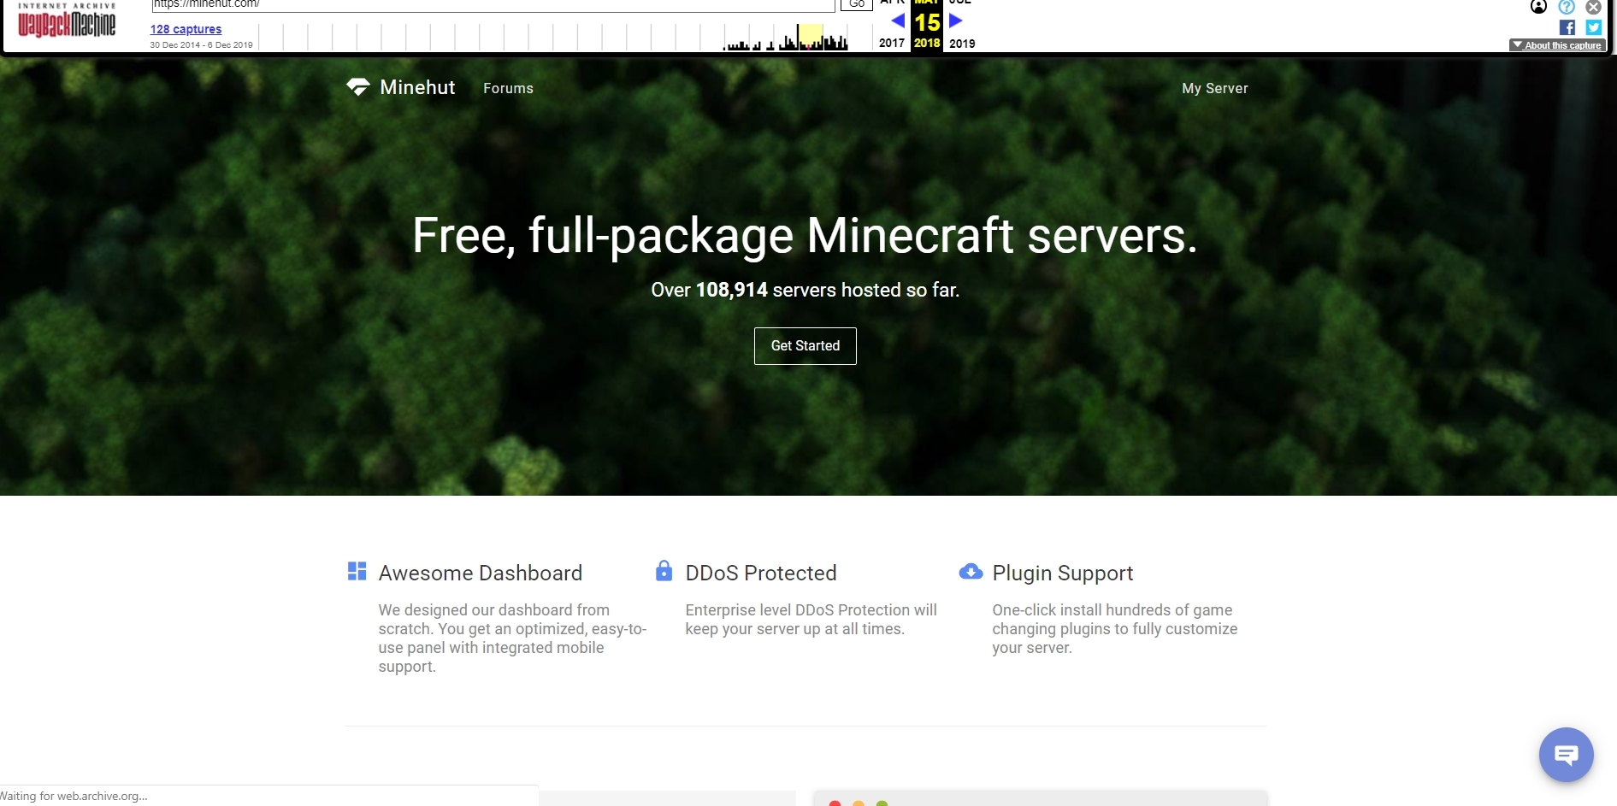The height and width of the screenshot is (806, 1617).
Task: Open Wayback help question icon
Action: 1567,7
